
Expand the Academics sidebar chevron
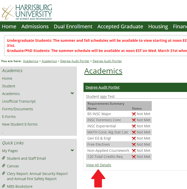coord(72,93)
